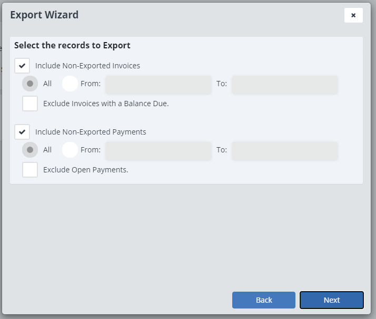Image resolution: width=376 pixels, height=319 pixels.
Task: Click the invoices From date field
Action: (158, 84)
